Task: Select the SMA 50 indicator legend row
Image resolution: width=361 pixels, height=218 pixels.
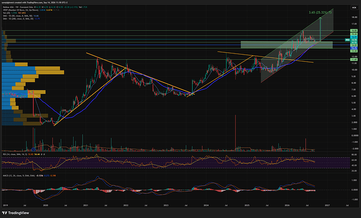Action: pyautogui.click(x=21, y=16)
